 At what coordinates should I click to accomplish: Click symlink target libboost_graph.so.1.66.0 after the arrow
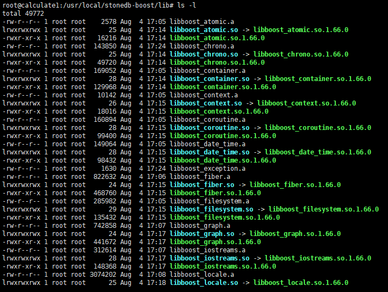click(x=295, y=234)
